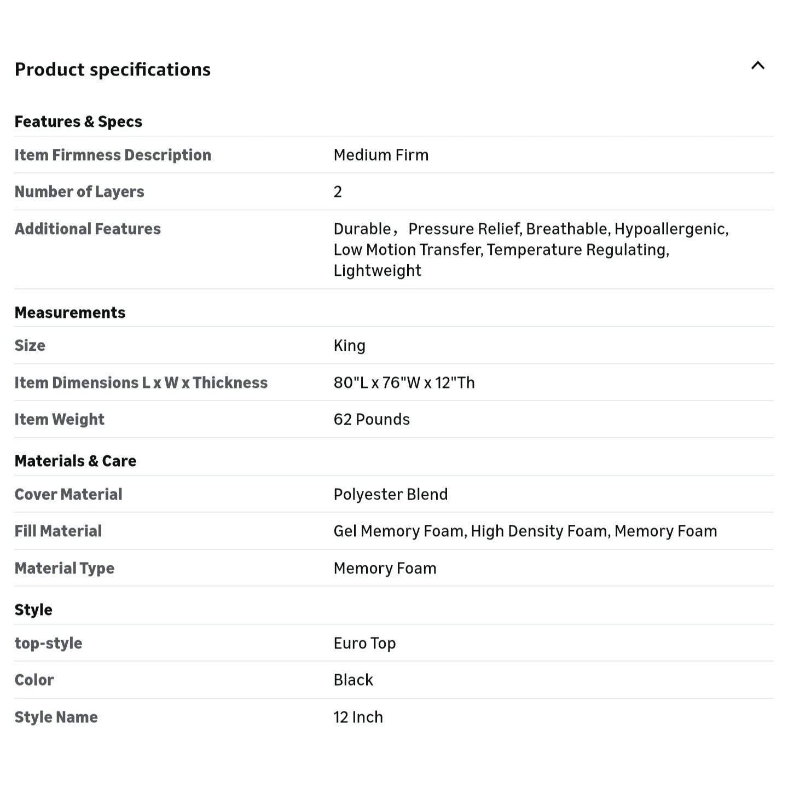
Task: Click the Additional Features label
Action: click(88, 229)
